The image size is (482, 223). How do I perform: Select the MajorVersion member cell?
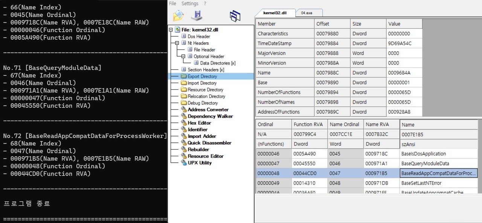pos(285,53)
